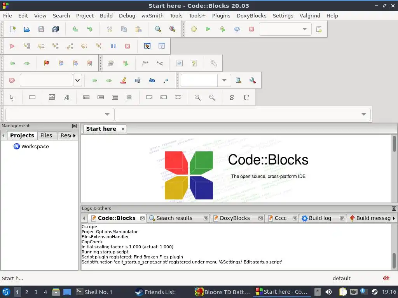Click the DoxyBlocks block comment icon
The width and height of the screenshot is (398, 298).
coord(145,63)
